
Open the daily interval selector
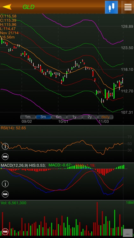105,117
